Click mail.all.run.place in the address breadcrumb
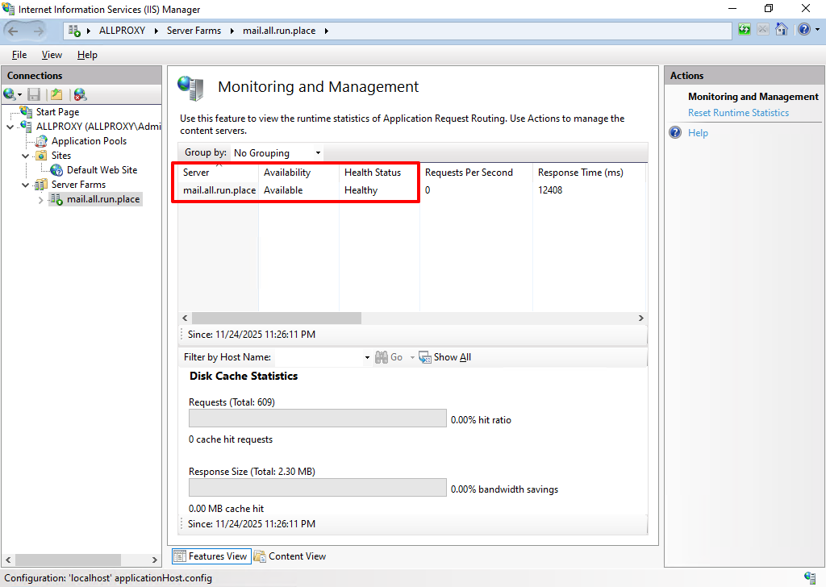 tap(279, 31)
